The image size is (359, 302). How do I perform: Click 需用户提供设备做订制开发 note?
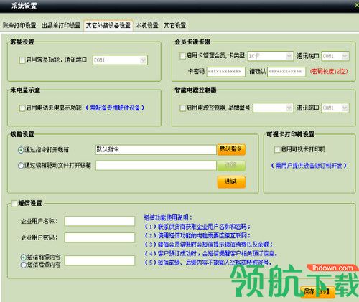pos(309,166)
